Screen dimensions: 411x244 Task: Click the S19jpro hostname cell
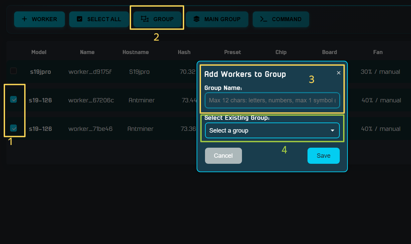pos(139,72)
